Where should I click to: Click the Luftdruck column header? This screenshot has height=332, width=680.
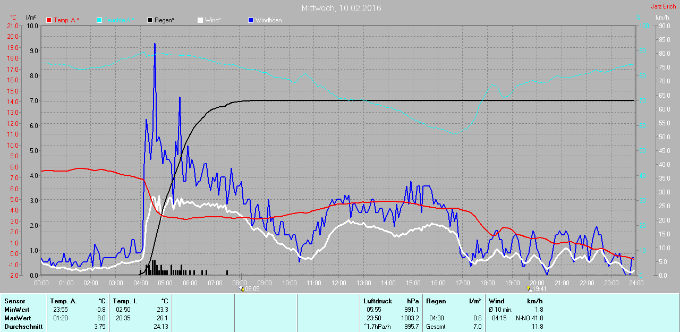376,301
